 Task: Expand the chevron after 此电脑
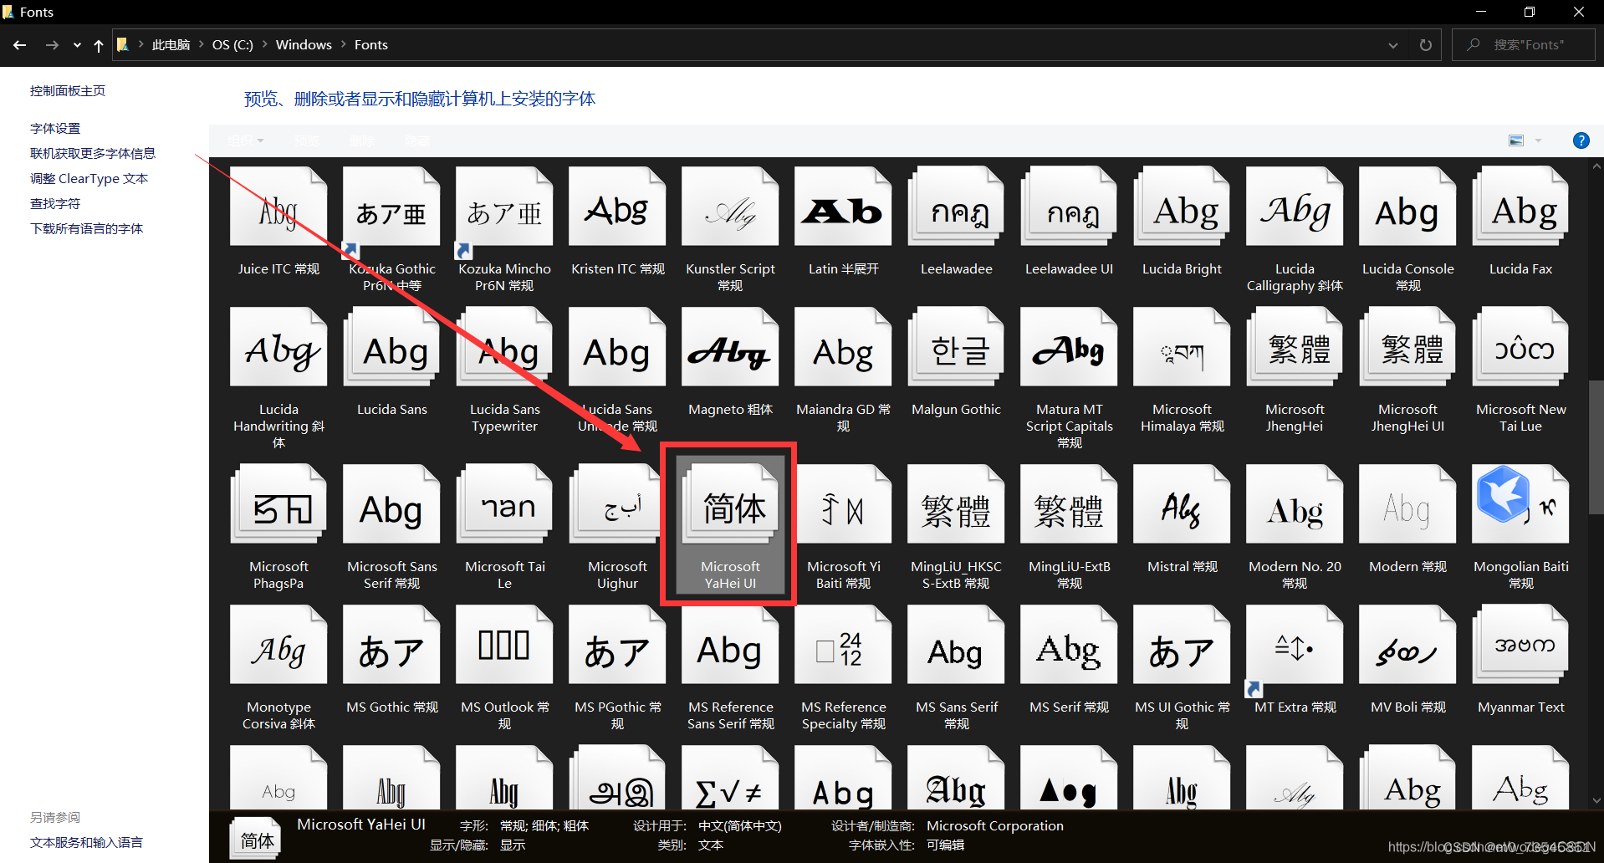(201, 44)
